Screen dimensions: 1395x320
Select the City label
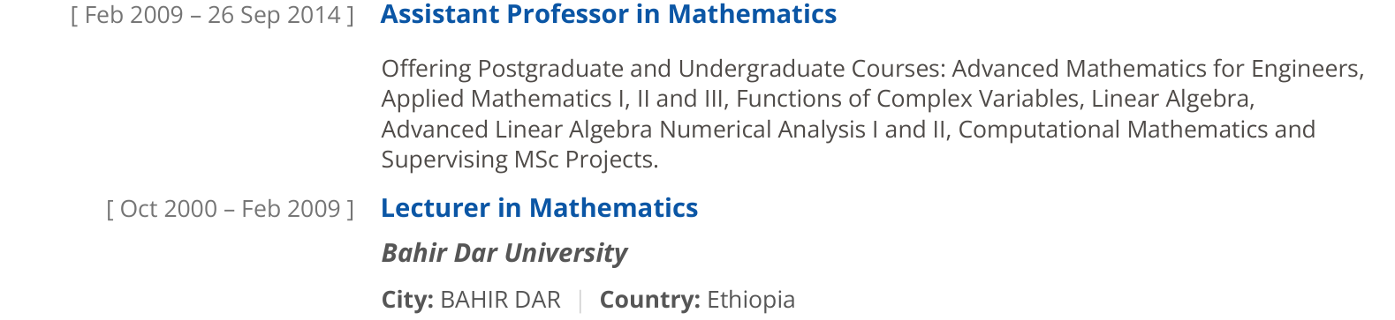[407, 300]
